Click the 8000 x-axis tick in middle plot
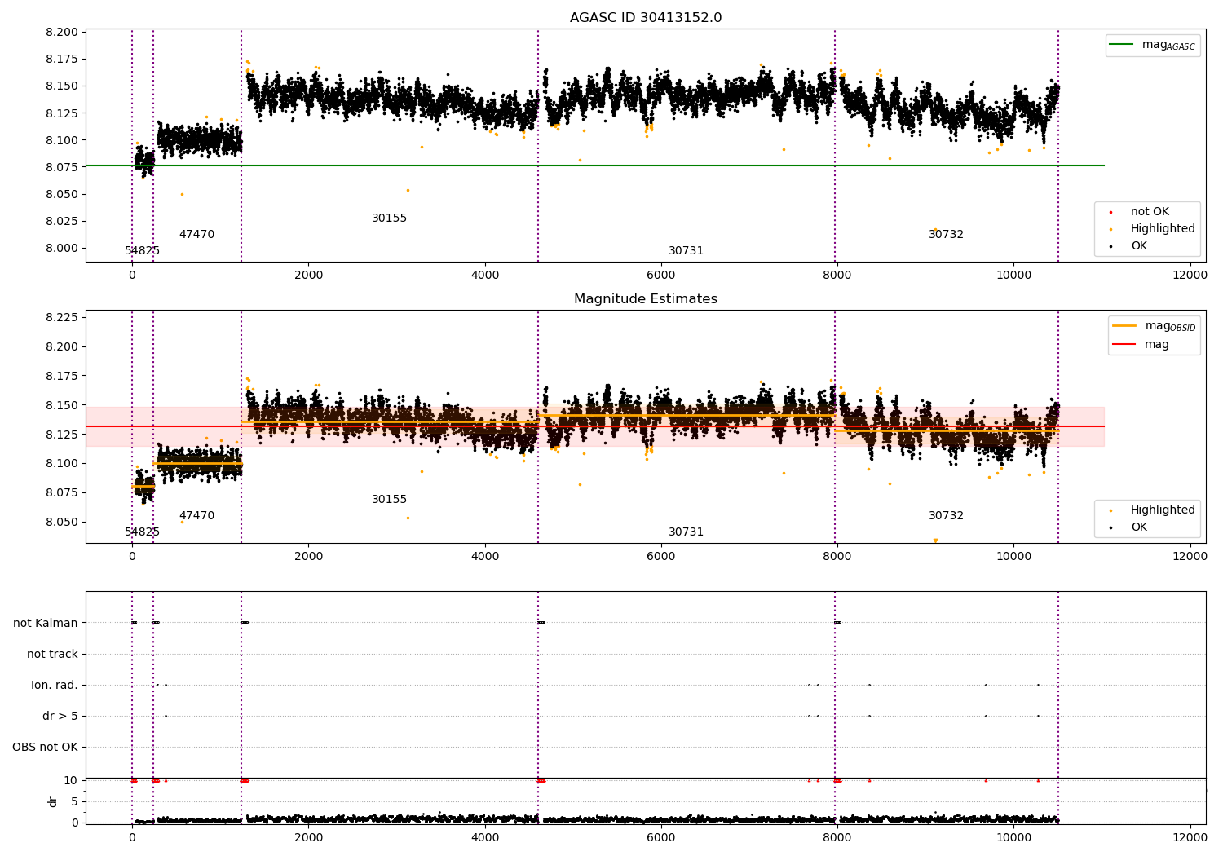This screenshot has height=856, width=1223. point(837,557)
